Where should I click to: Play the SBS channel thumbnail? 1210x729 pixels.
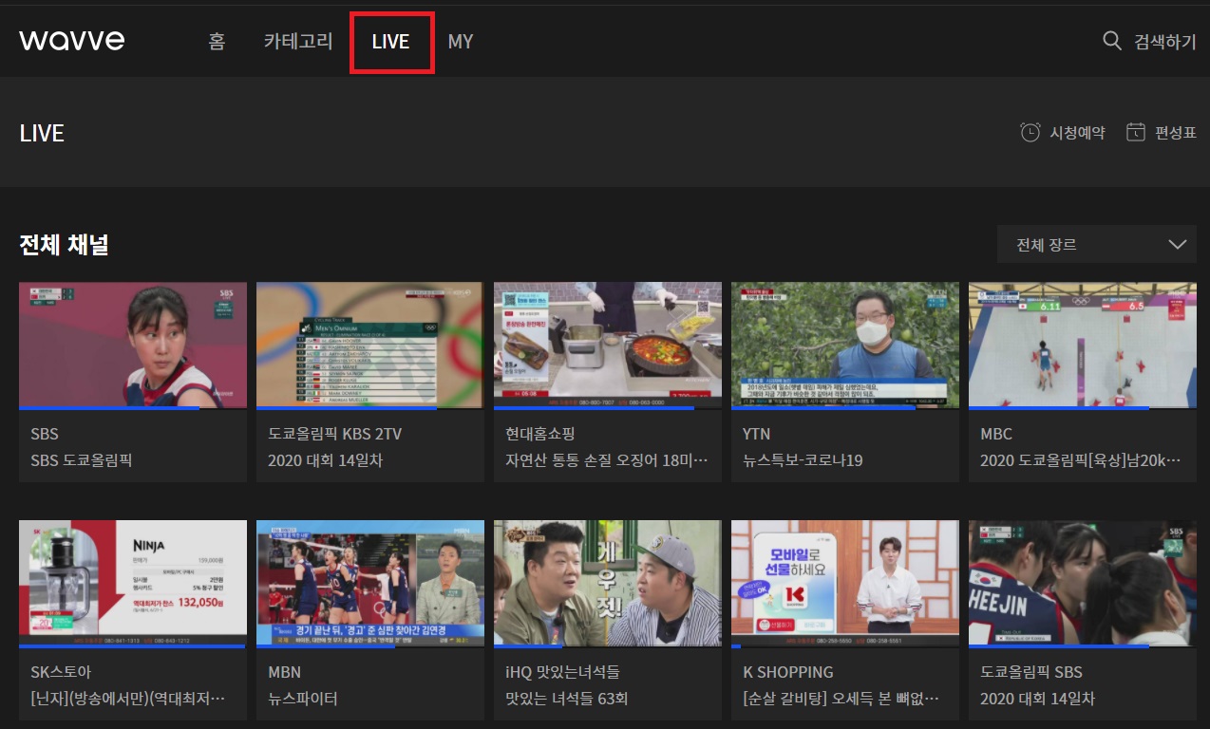pyautogui.click(x=133, y=345)
